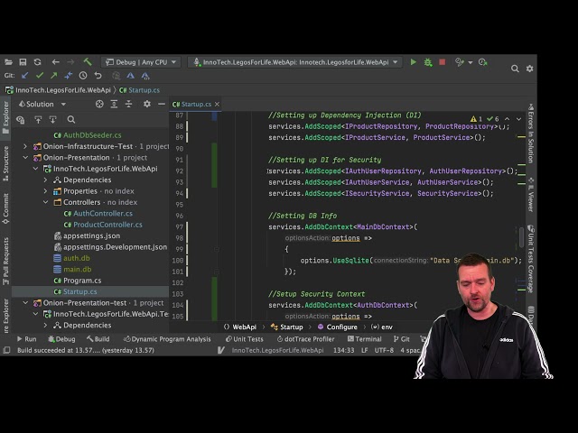Open search everywhere magnifier icon
Viewport: 578px width, 433px height.
[515, 69]
